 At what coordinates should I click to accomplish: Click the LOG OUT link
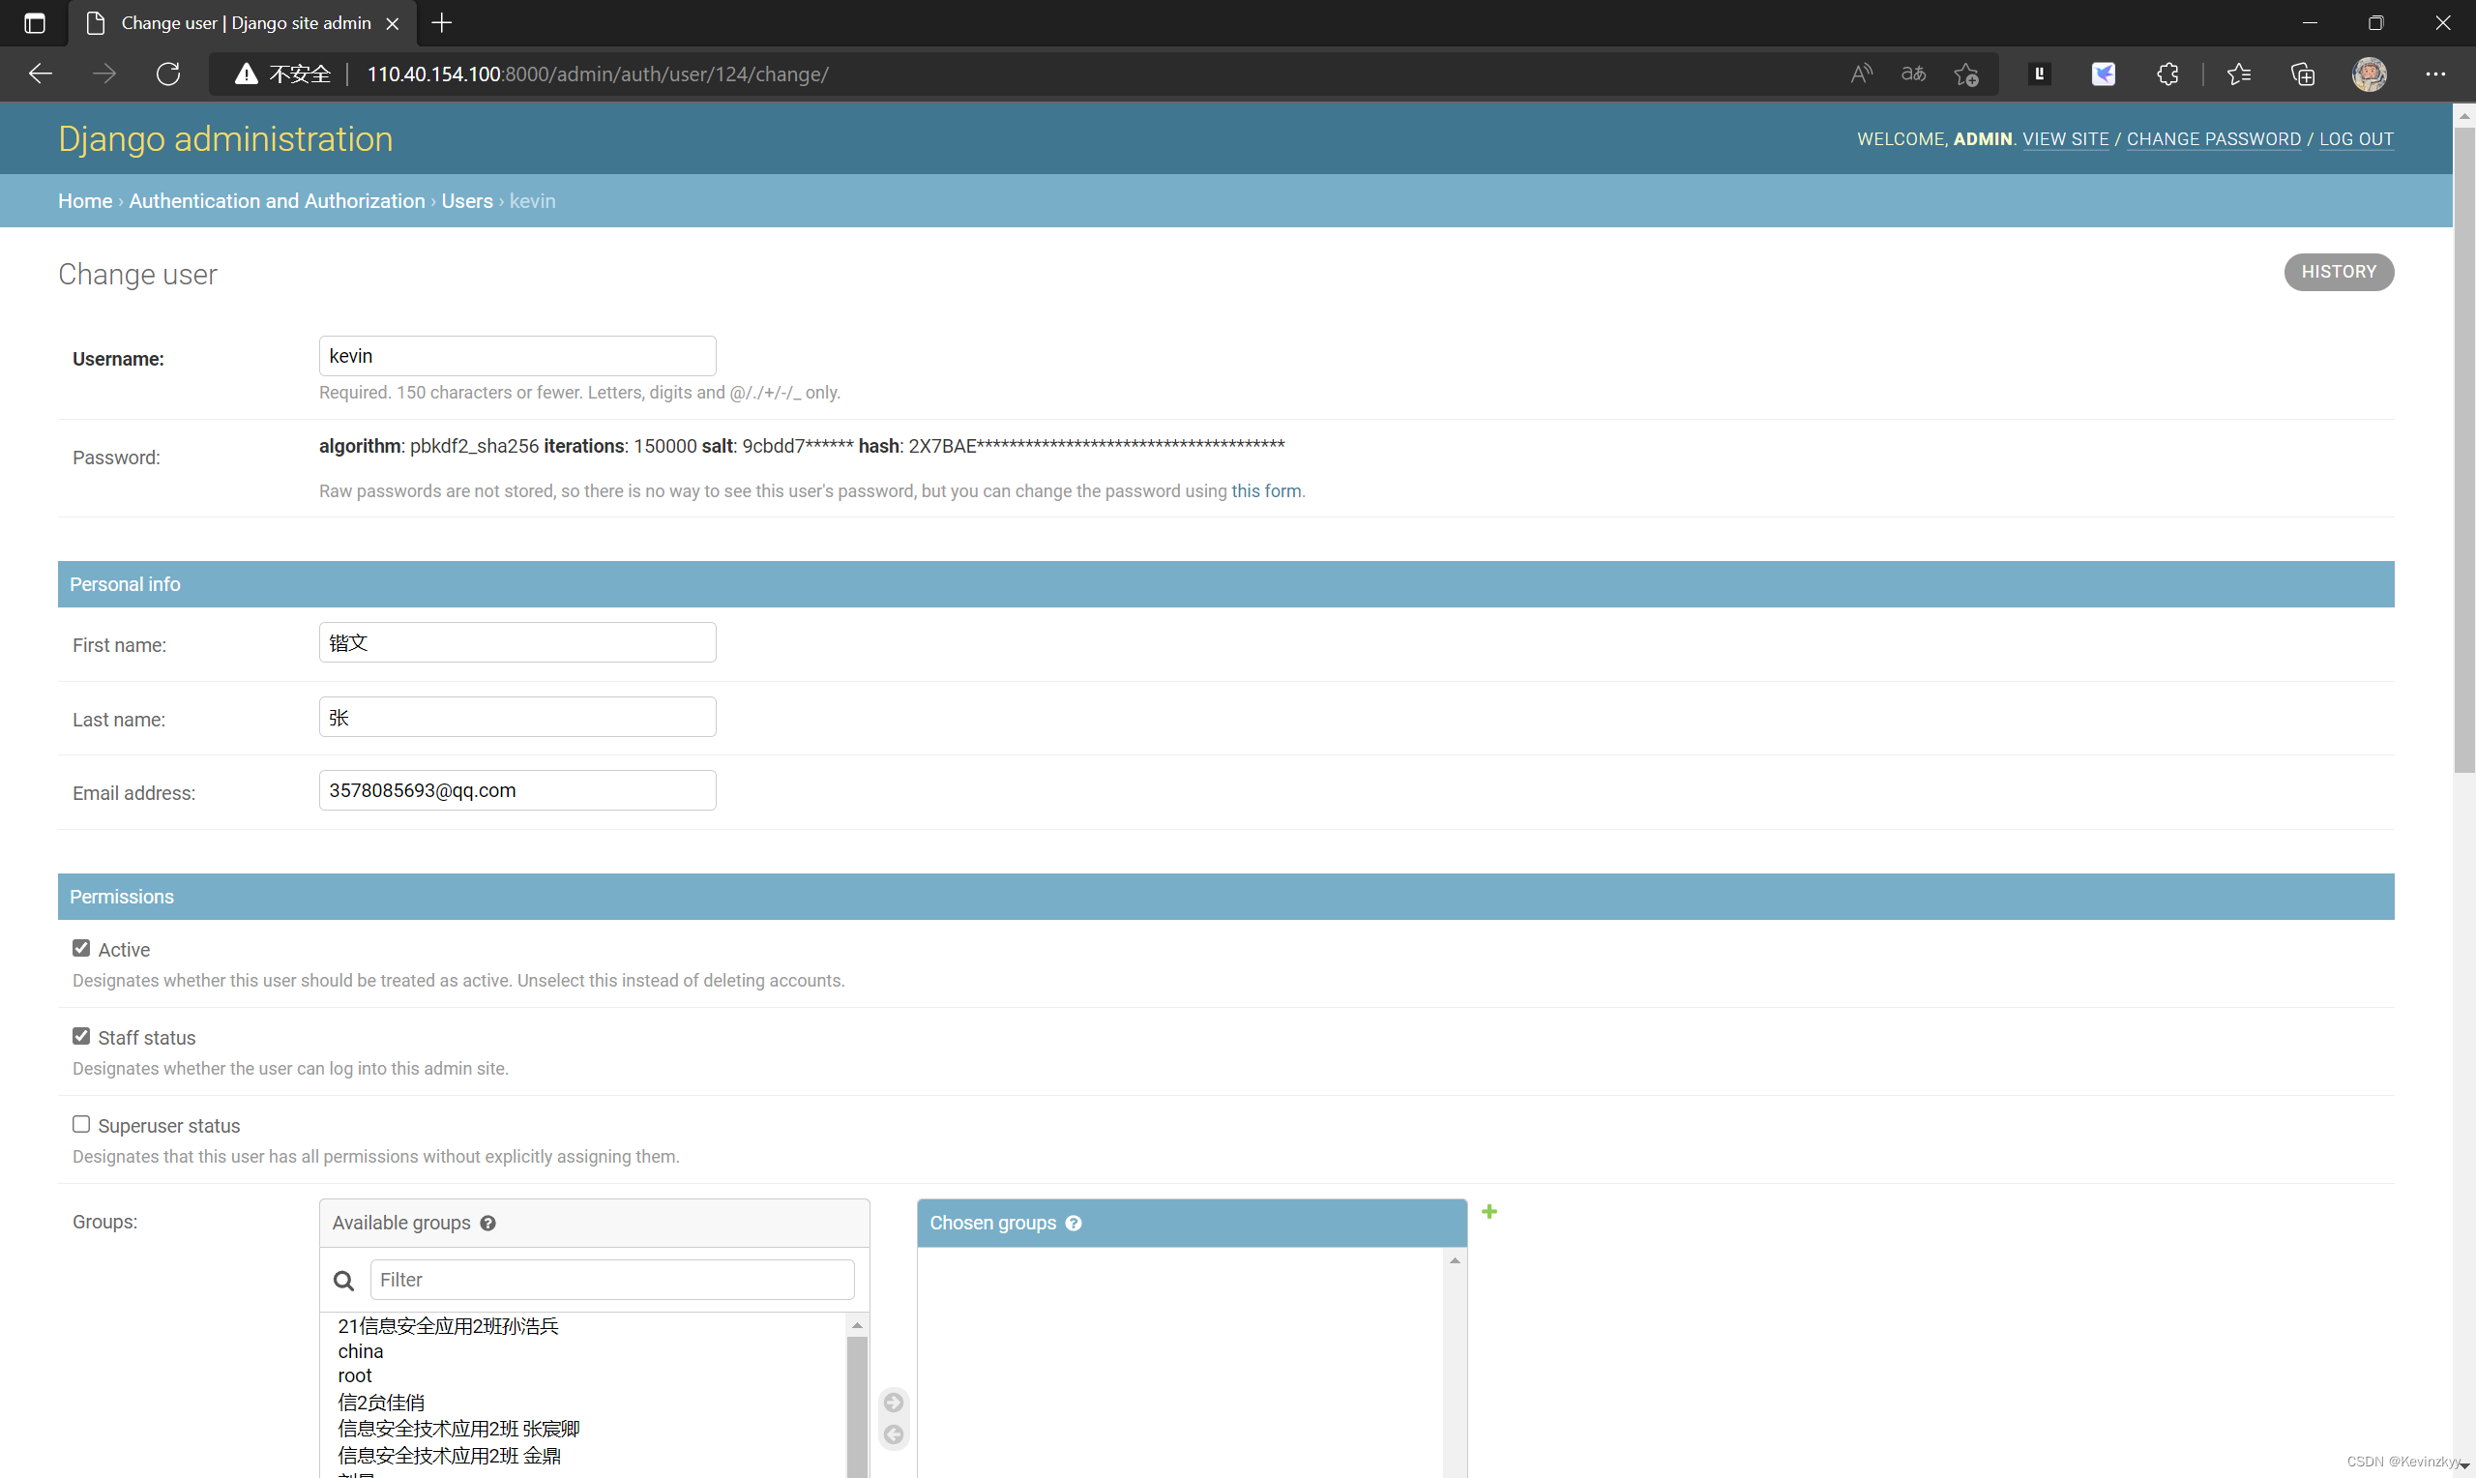2356,139
